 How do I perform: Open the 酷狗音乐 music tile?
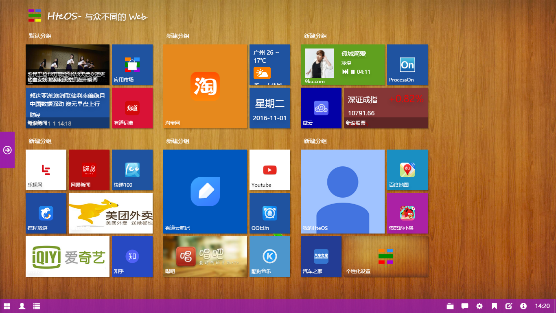(270, 256)
